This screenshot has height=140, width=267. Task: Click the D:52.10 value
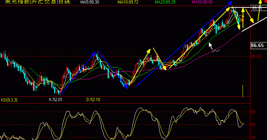tap(93, 100)
